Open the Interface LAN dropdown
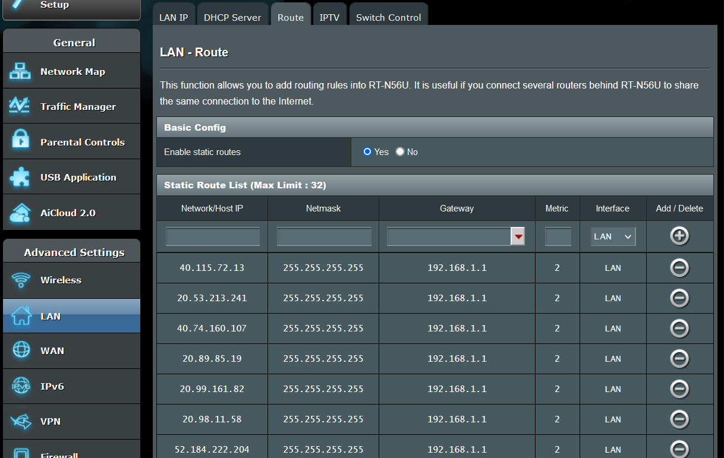This screenshot has width=724, height=458. (613, 236)
